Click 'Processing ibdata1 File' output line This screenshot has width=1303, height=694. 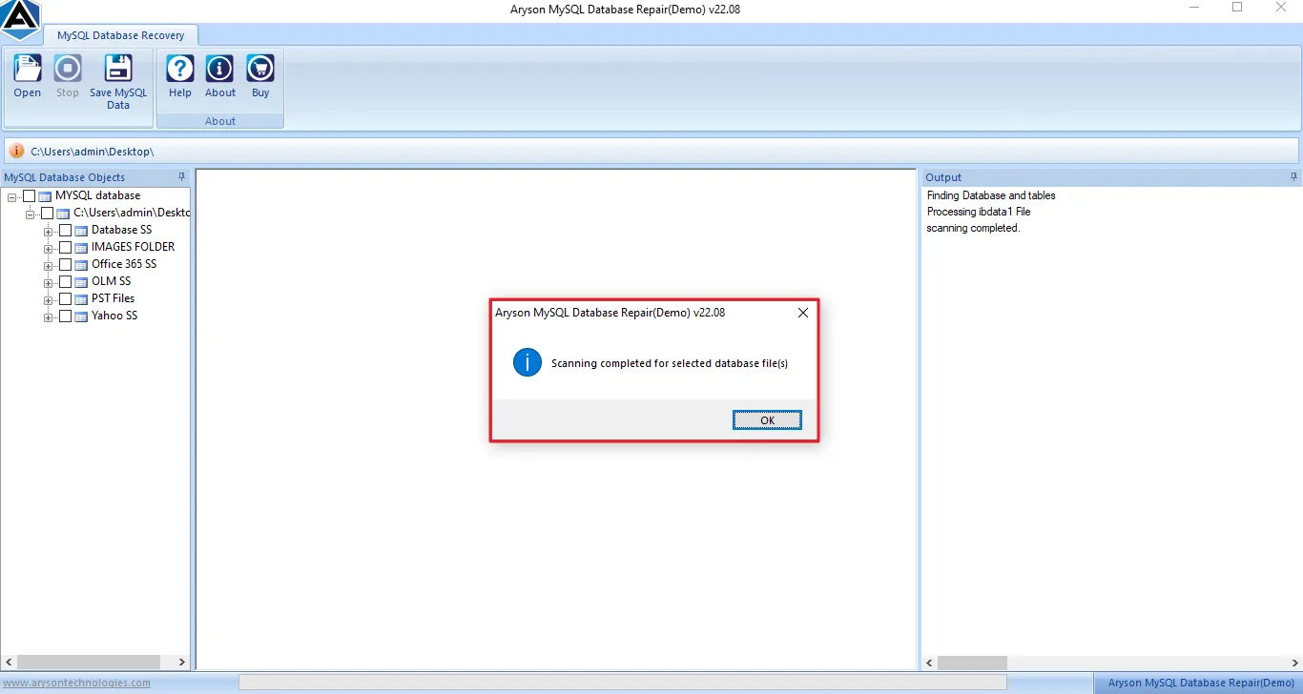pyautogui.click(x=979, y=212)
